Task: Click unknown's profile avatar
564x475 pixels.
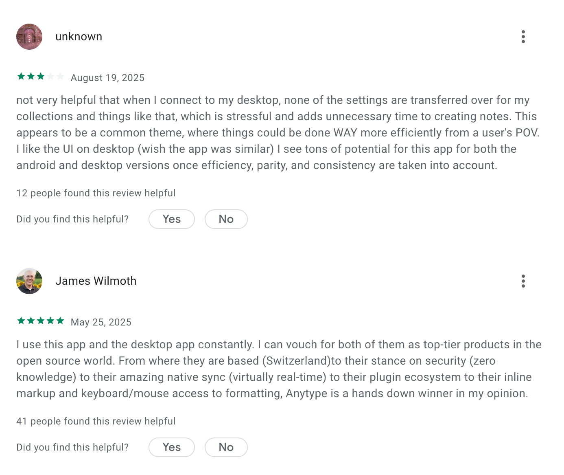Action: click(x=29, y=37)
